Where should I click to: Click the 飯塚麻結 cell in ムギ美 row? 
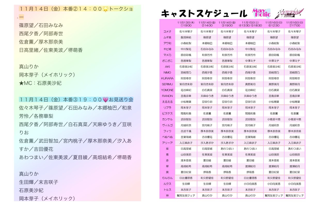point(186,37)
